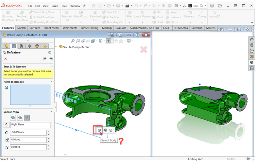The image size is (255, 161).
Task: Toggle the first Section View plane button
Action: point(13,118)
